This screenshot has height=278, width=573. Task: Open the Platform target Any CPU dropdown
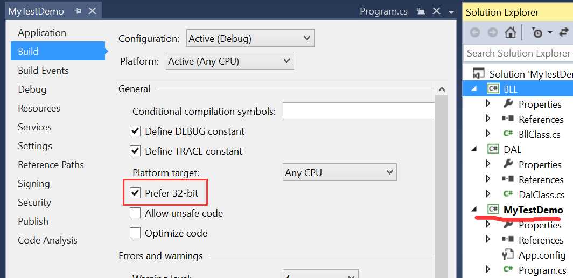tap(339, 172)
